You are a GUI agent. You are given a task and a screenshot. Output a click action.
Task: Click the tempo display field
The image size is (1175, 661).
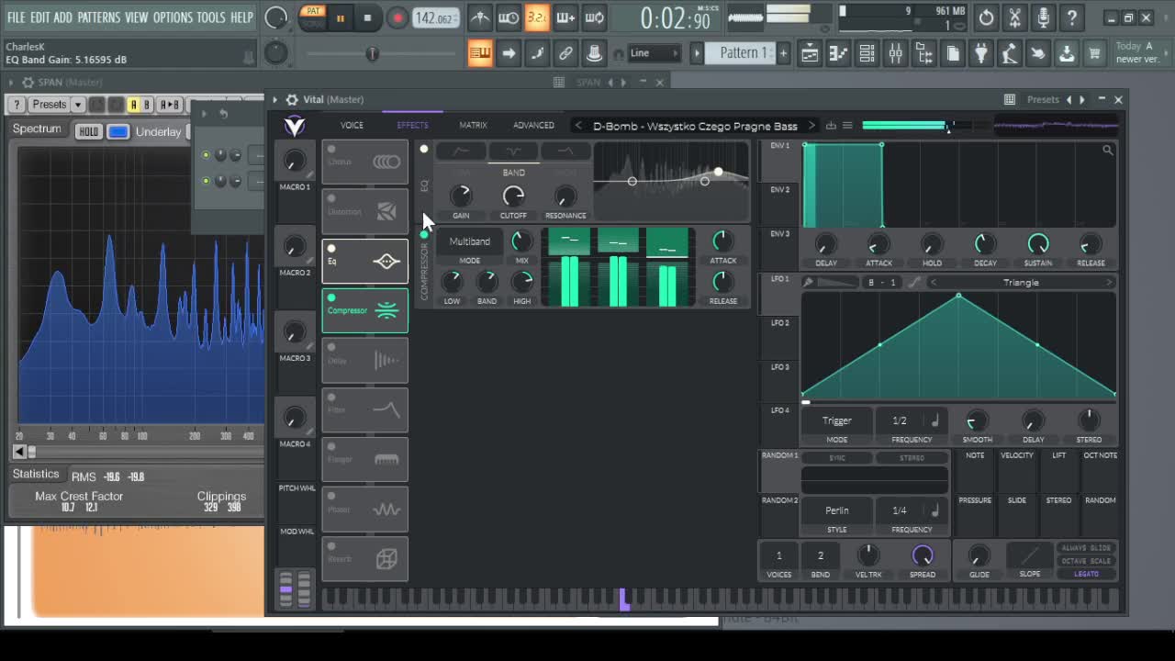point(435,18)
